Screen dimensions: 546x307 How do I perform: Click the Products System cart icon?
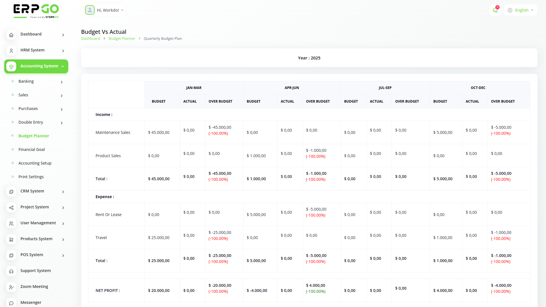[11, 239]
